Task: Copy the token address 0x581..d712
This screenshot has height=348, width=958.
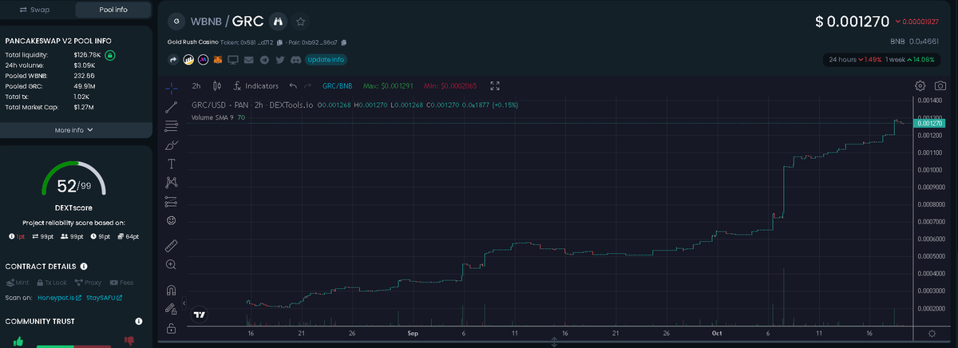Action: (x=279, y=42)
